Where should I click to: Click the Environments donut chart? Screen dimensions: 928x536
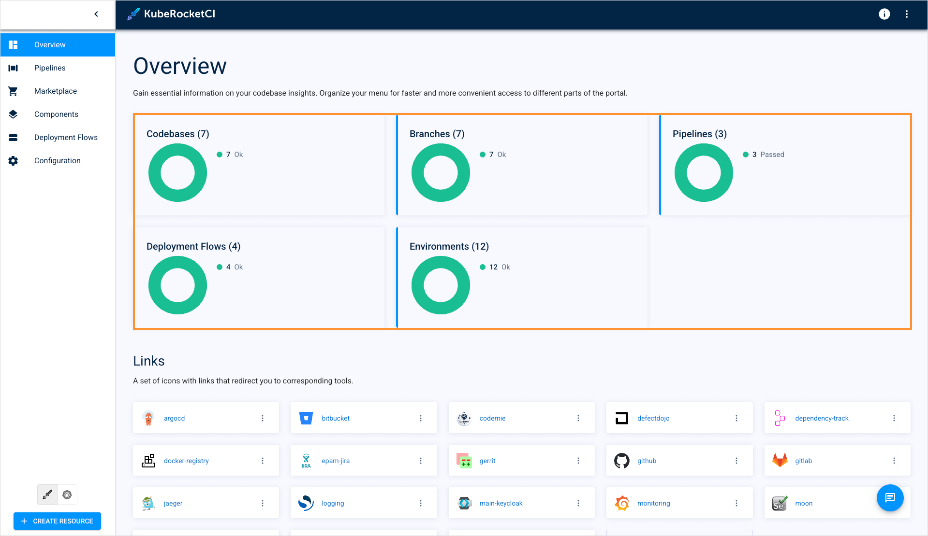point(440,285)
